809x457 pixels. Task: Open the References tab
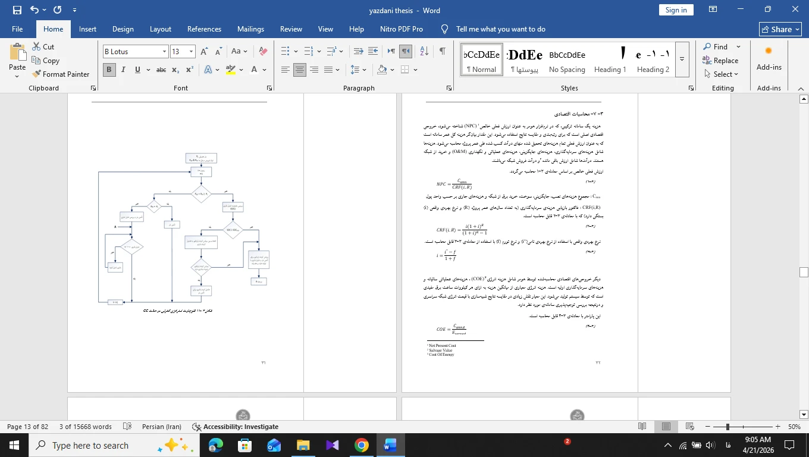pyautogui.click(x=204, y=29)
